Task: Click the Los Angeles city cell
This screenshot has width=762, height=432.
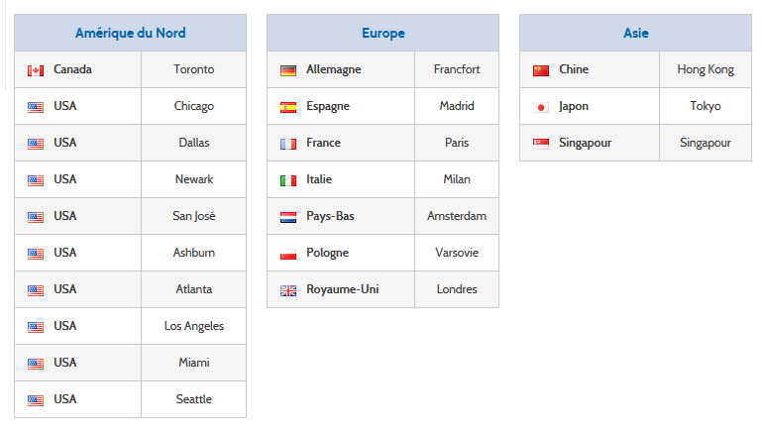Action: tap(194, 326)
